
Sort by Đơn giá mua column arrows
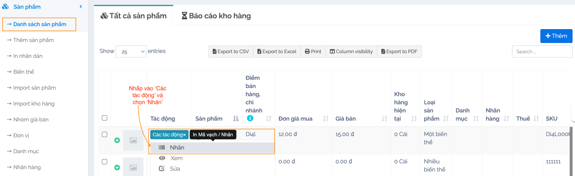click(x=326, y=119)
